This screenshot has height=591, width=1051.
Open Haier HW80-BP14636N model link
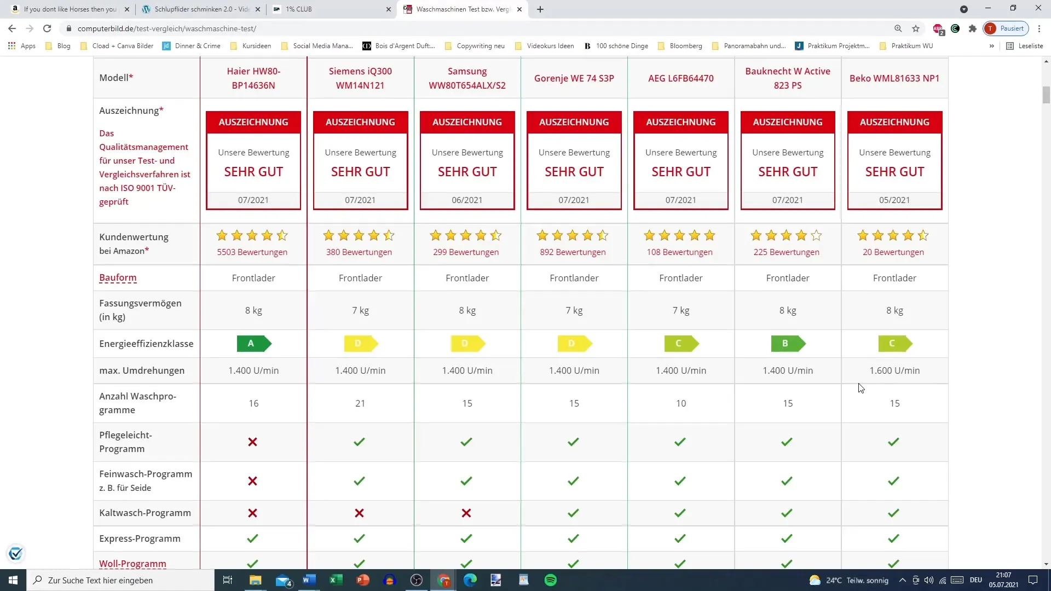[x=253, y=78]
